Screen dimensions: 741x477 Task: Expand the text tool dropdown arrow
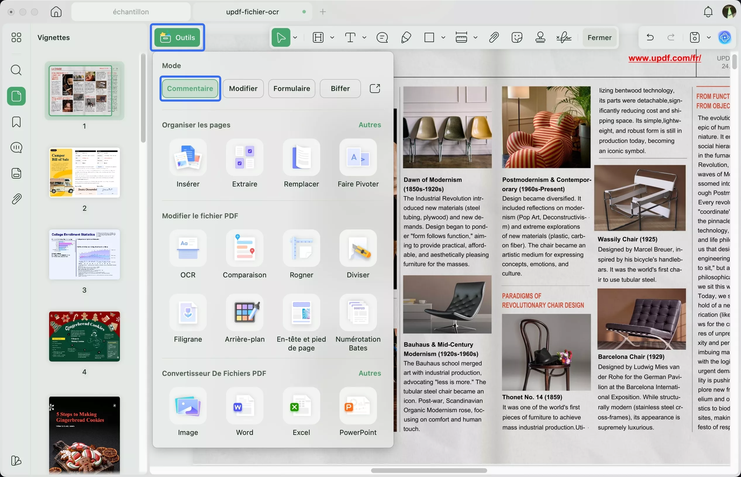(x=364, y=37)
